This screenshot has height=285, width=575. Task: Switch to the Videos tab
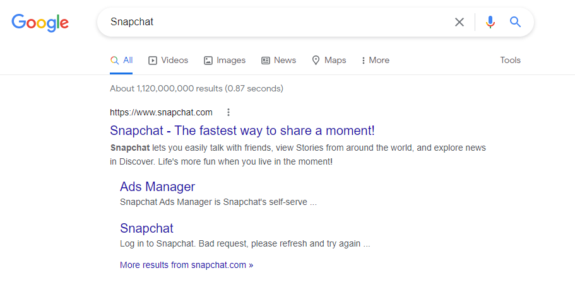174,61
